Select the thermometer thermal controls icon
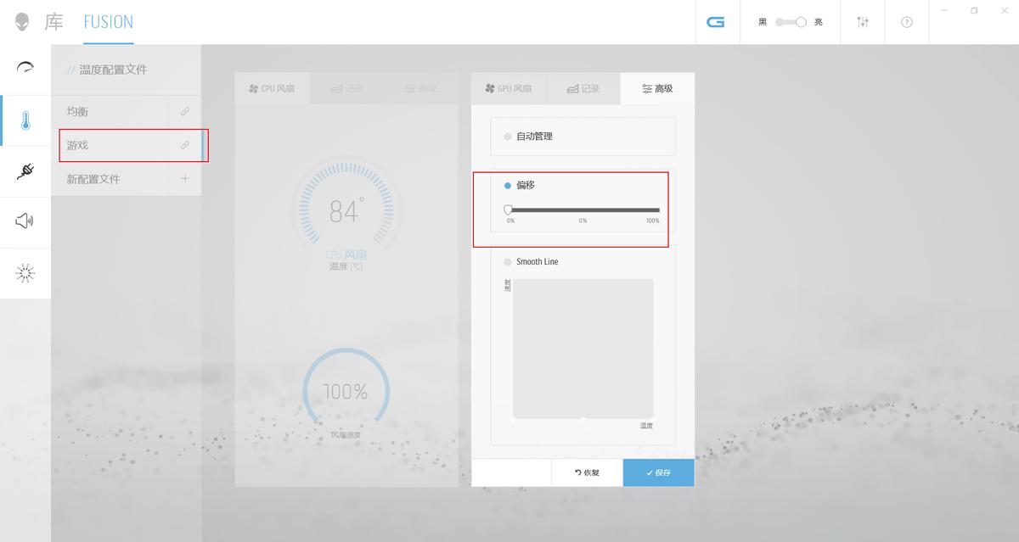Image resolution: width=1019 pixels, height=542 pixels. [x=25, y=119]
